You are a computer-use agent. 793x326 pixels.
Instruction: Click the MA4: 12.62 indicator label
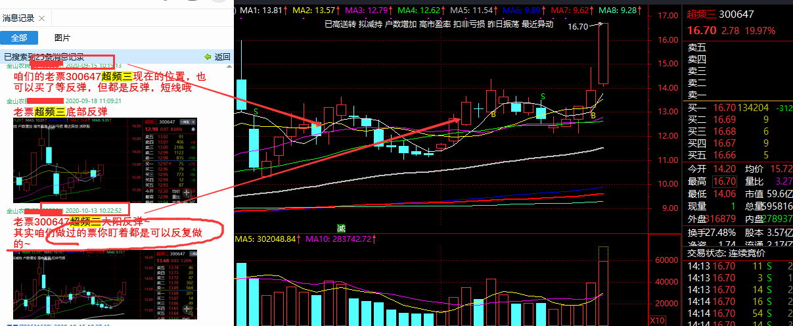[420, 11]
